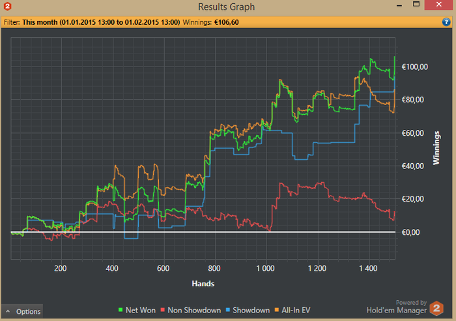Toggle the All-In EV legend series
The height and width of the screenshot is (321, 456).
(292, 310)
